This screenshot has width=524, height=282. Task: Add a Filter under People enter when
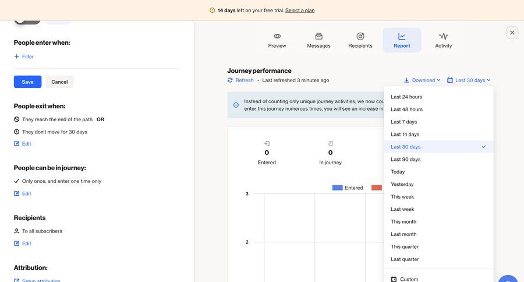coord(24,57)
